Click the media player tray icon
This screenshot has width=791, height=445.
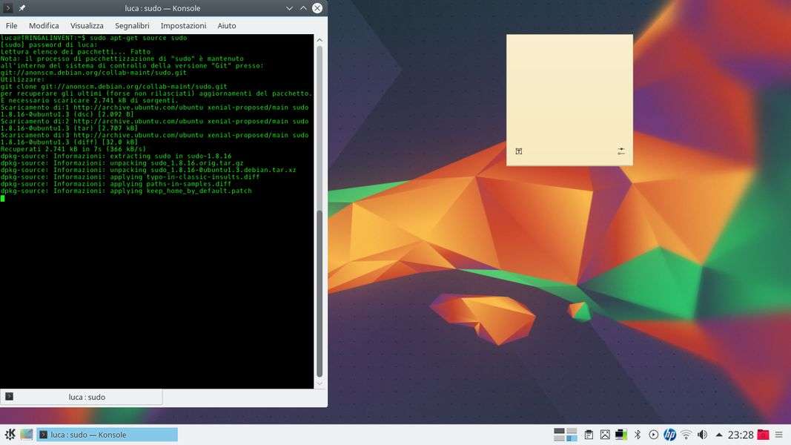[653, 435]
